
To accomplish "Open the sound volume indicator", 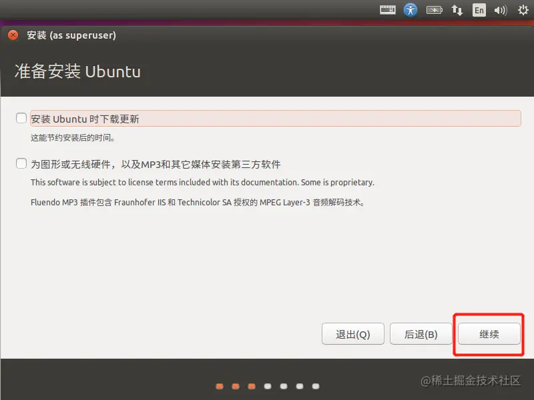I will 501,10.
